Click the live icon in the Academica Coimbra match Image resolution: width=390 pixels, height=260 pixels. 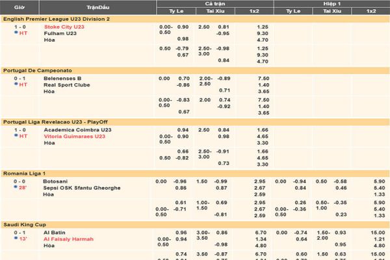click(14, 136)
